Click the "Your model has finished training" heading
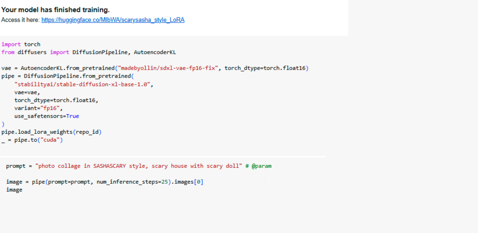Screen dimensions: 478x233 coord(55,10)
